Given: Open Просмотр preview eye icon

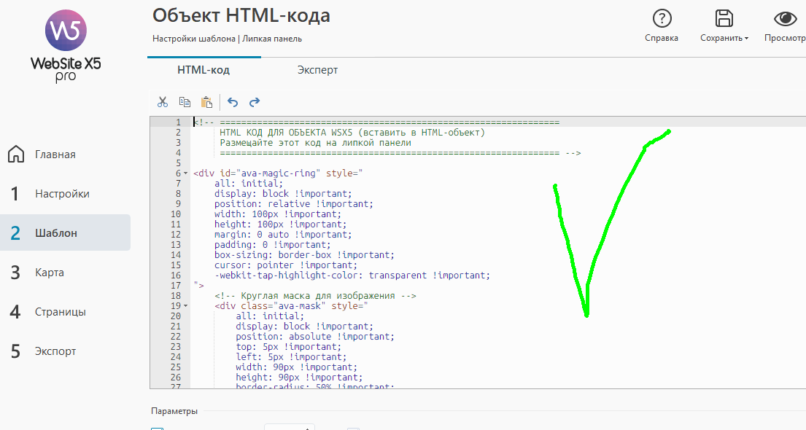Looking at the screenshot, I should 785,19.
